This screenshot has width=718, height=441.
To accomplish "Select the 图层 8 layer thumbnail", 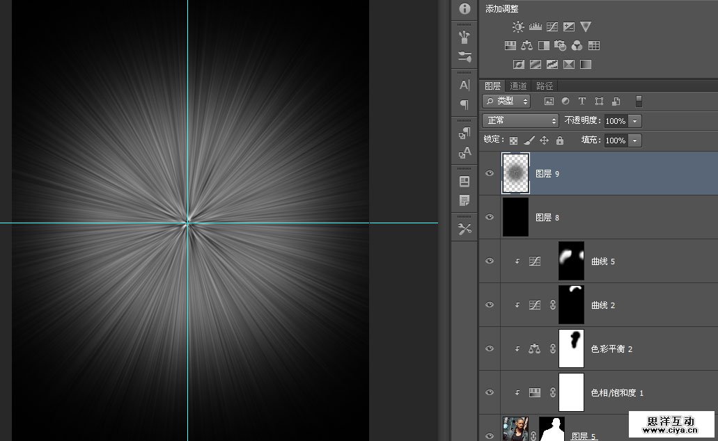I will tap(516, 218).
